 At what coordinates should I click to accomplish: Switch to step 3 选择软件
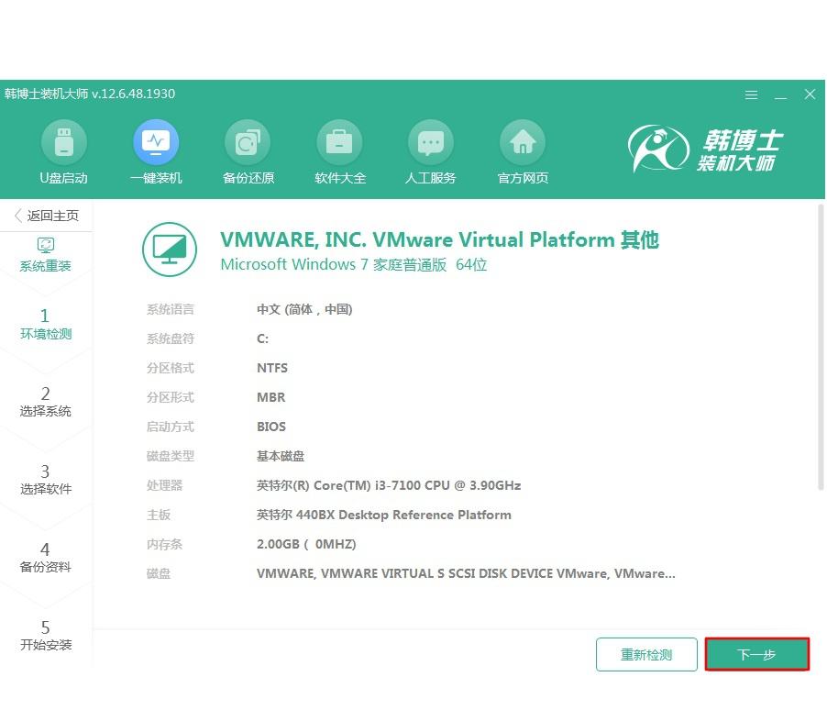pos(46,480)
